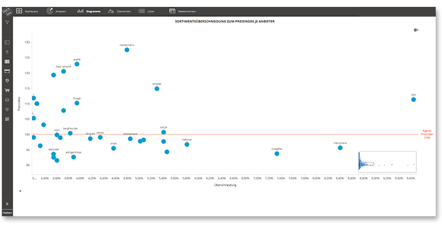442x235 pixels.
Task: Select the table grid sidebar icon
Action: (x=7, y=61)
